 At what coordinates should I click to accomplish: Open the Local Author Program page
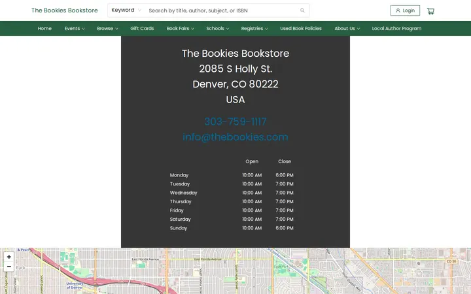pyautogui.click(x=396, y=29)
